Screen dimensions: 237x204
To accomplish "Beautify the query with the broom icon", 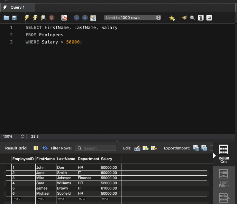I will (184, 18).
